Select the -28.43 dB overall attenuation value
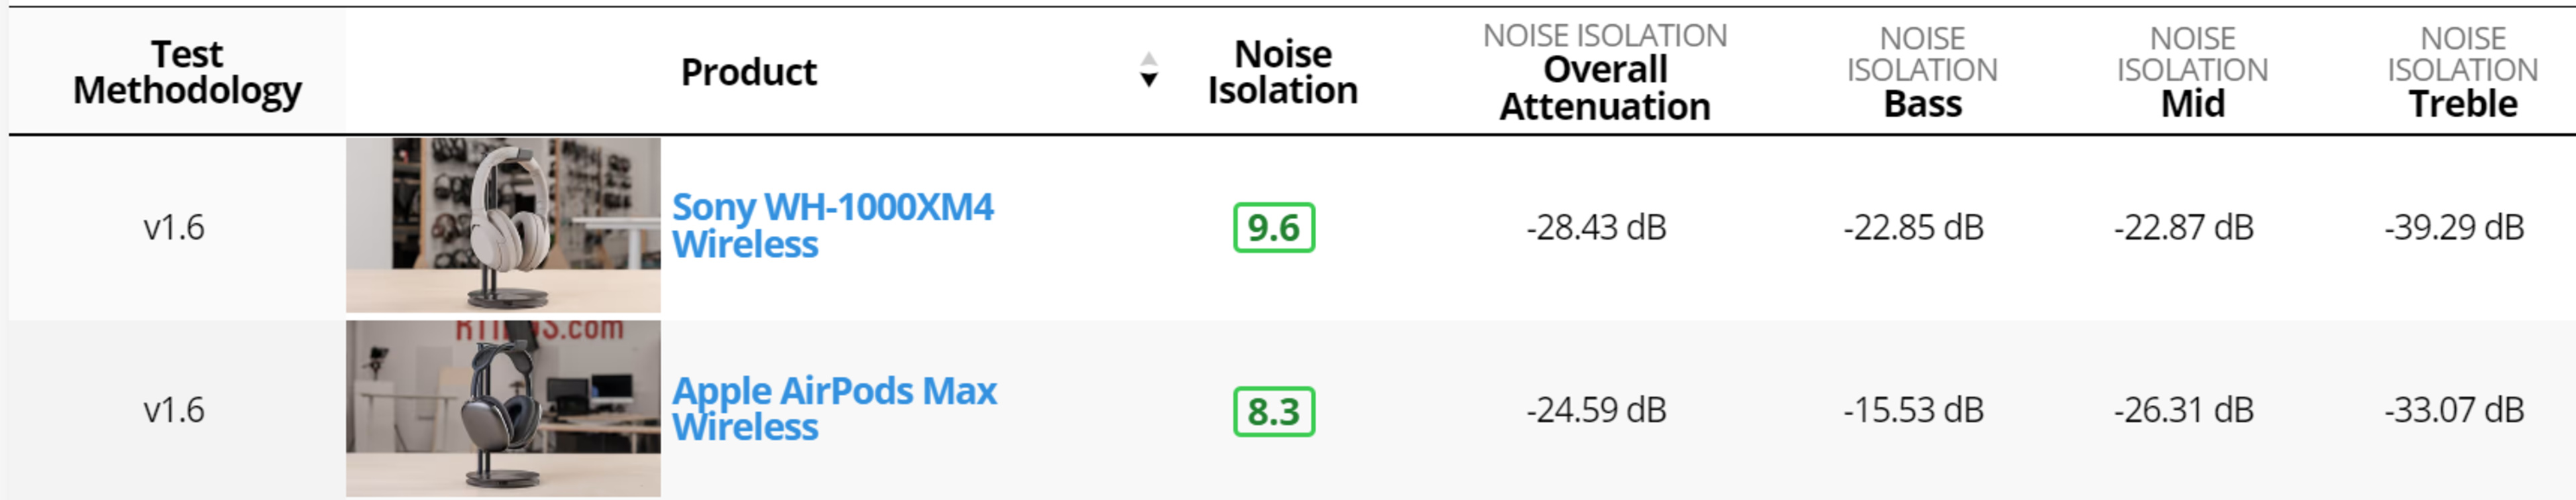2576x500 pixels. click(x=1596, y=228)
